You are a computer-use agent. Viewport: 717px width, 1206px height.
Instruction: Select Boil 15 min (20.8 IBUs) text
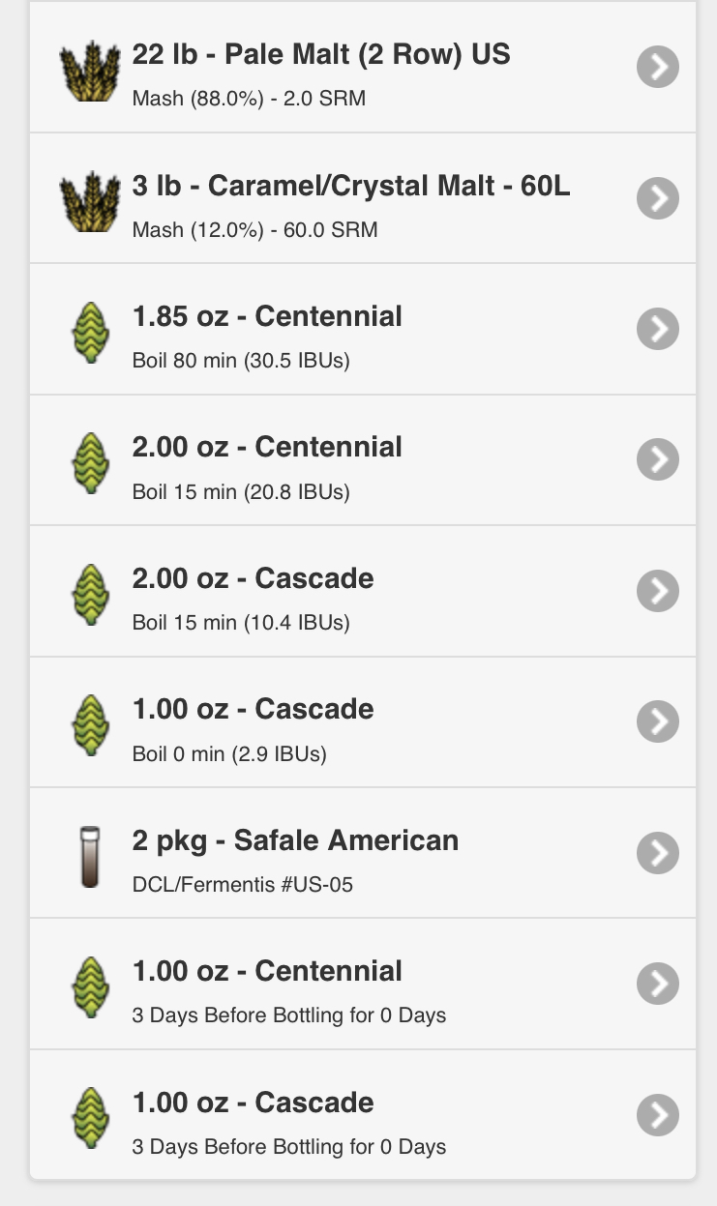coord(241,492)
